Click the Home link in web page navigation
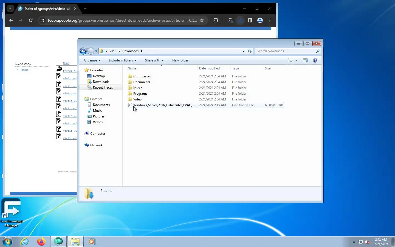 pos(24,70)
